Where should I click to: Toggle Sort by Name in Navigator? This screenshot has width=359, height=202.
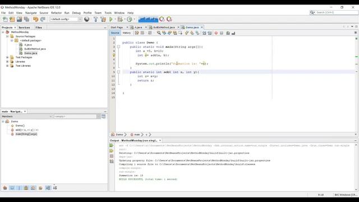[x=48, y=188]
